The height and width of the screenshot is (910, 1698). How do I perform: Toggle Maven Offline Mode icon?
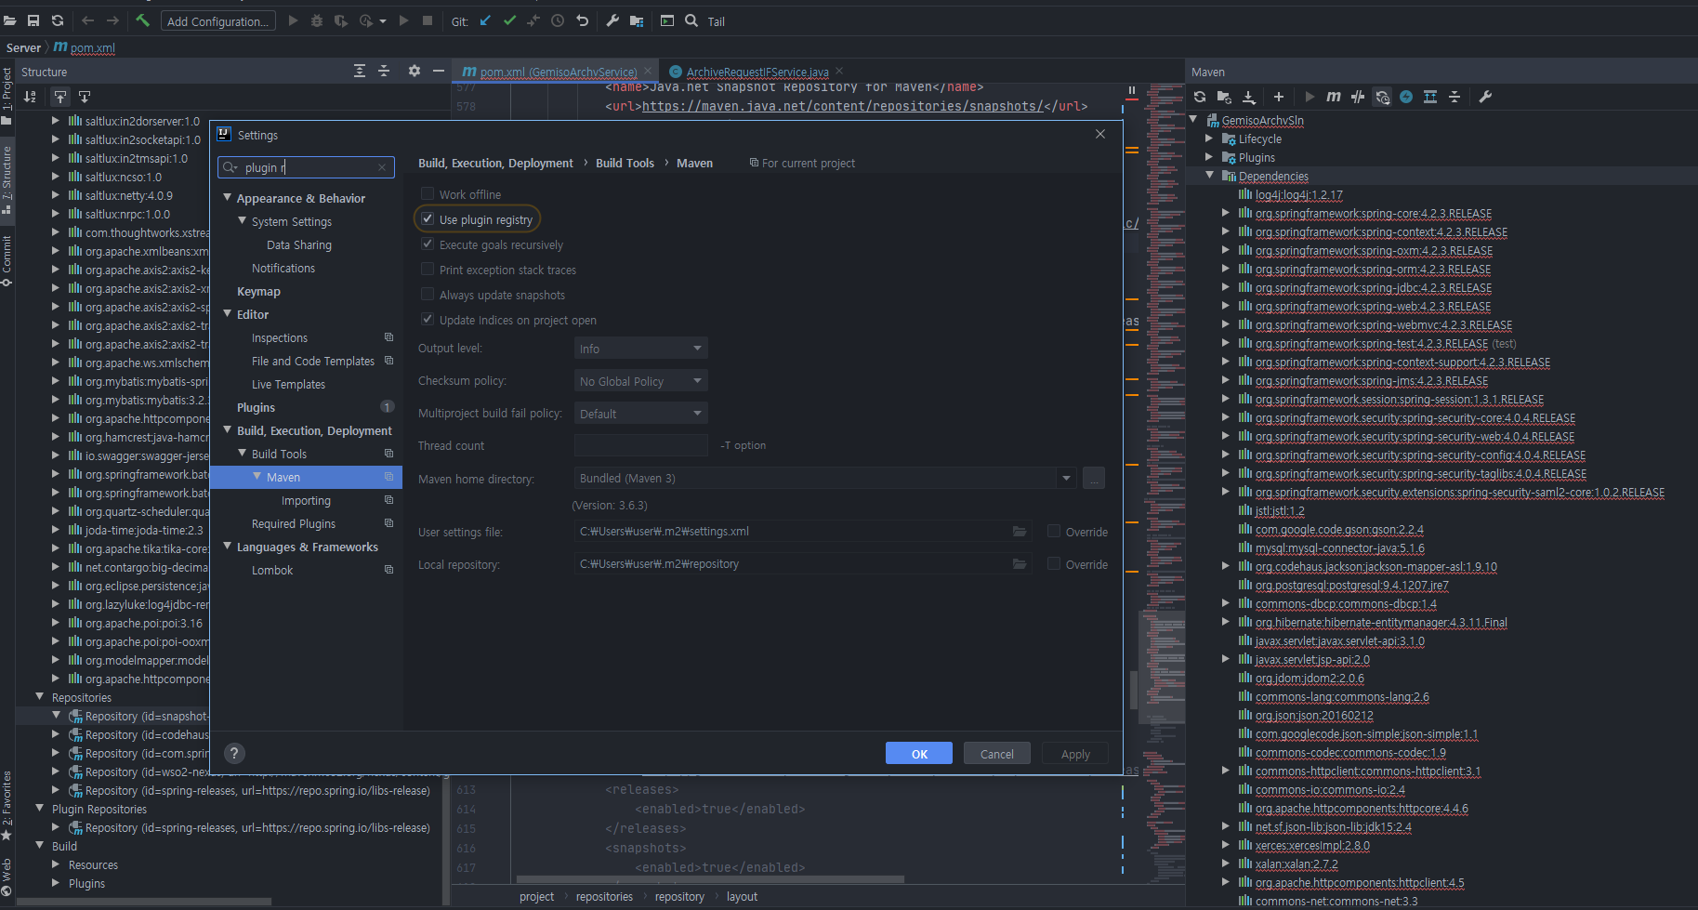pos(1358,97)
